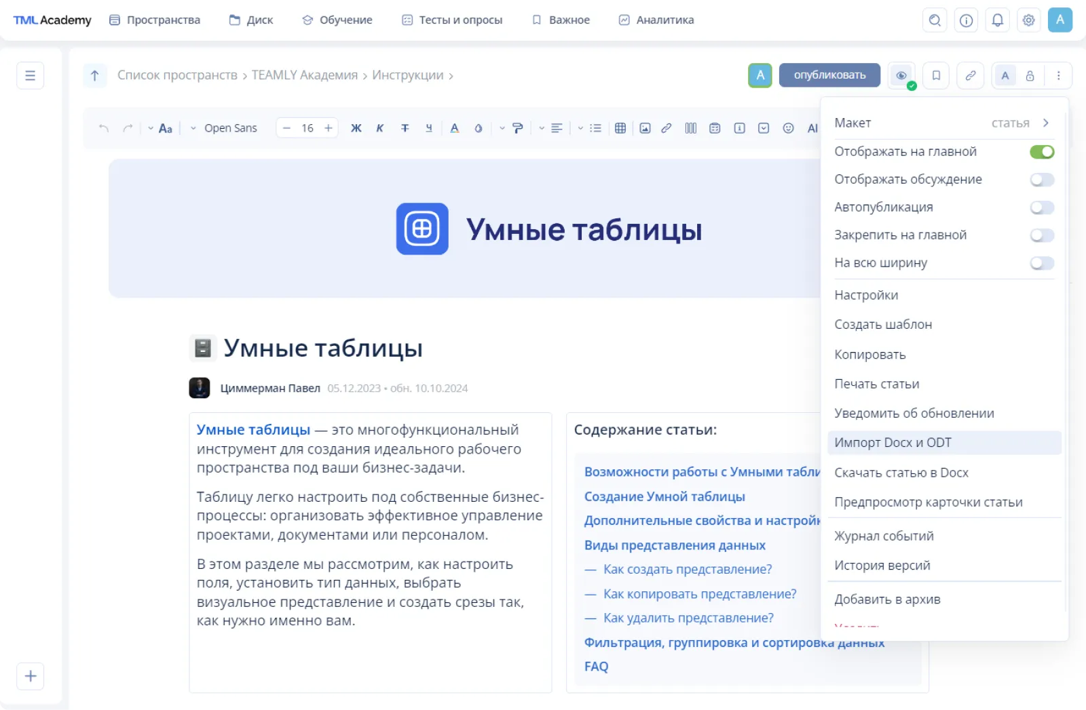This screenshot has height=710, width=1086.
Task: Insert an image into the article
Action: 645,128
